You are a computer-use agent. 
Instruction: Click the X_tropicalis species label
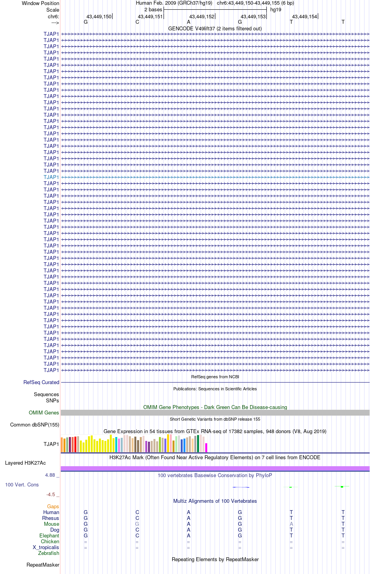pos(46,548)
